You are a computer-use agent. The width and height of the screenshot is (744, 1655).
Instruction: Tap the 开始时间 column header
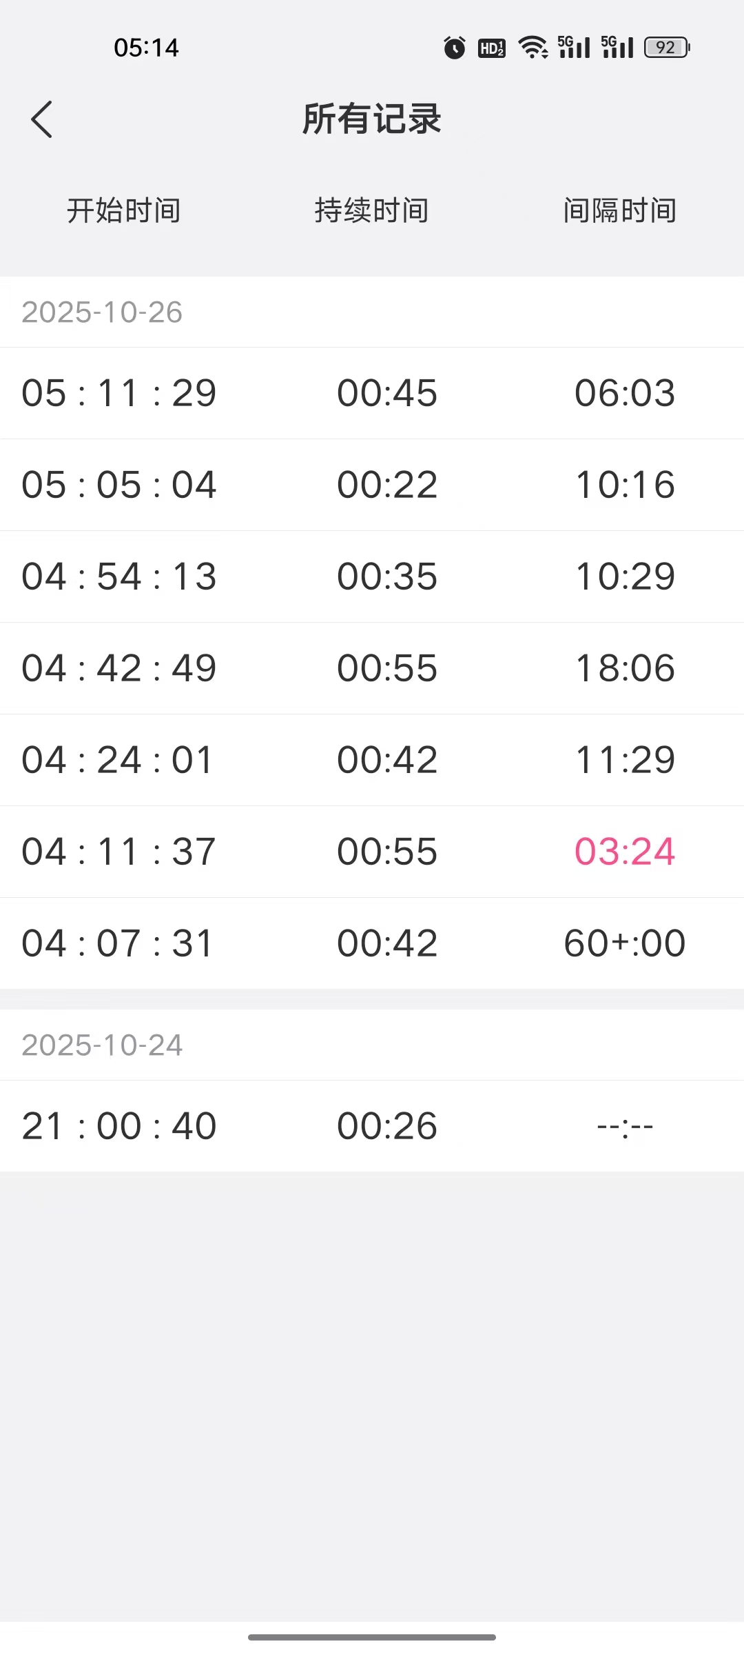click(124, 210)
